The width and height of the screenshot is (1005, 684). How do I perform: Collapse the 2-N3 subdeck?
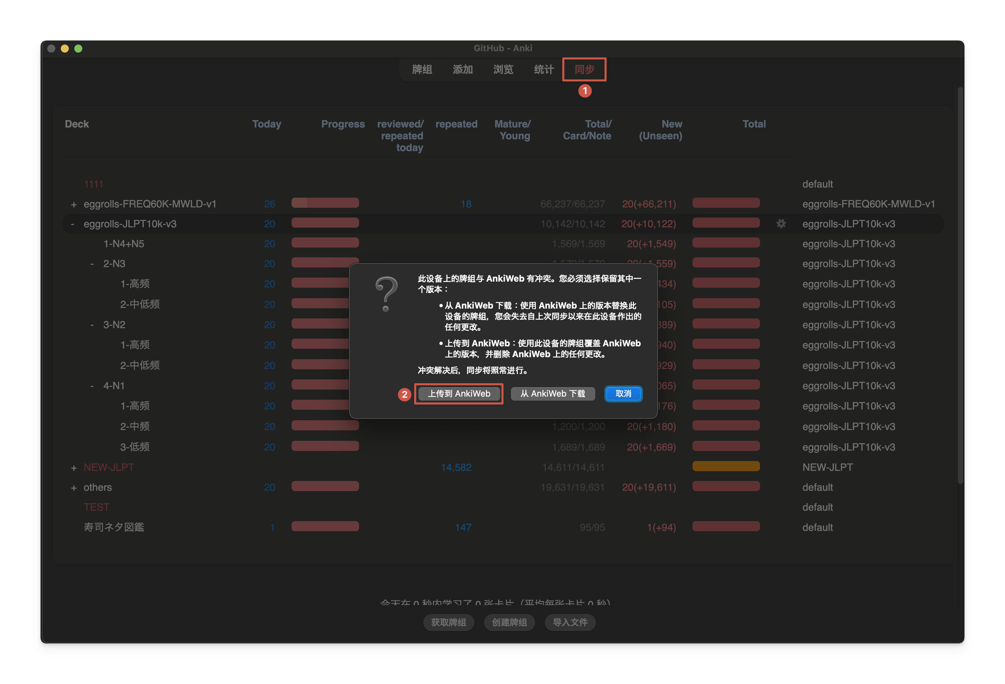92,264
